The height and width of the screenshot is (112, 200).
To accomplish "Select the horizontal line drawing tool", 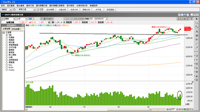I will coord(197,52).
